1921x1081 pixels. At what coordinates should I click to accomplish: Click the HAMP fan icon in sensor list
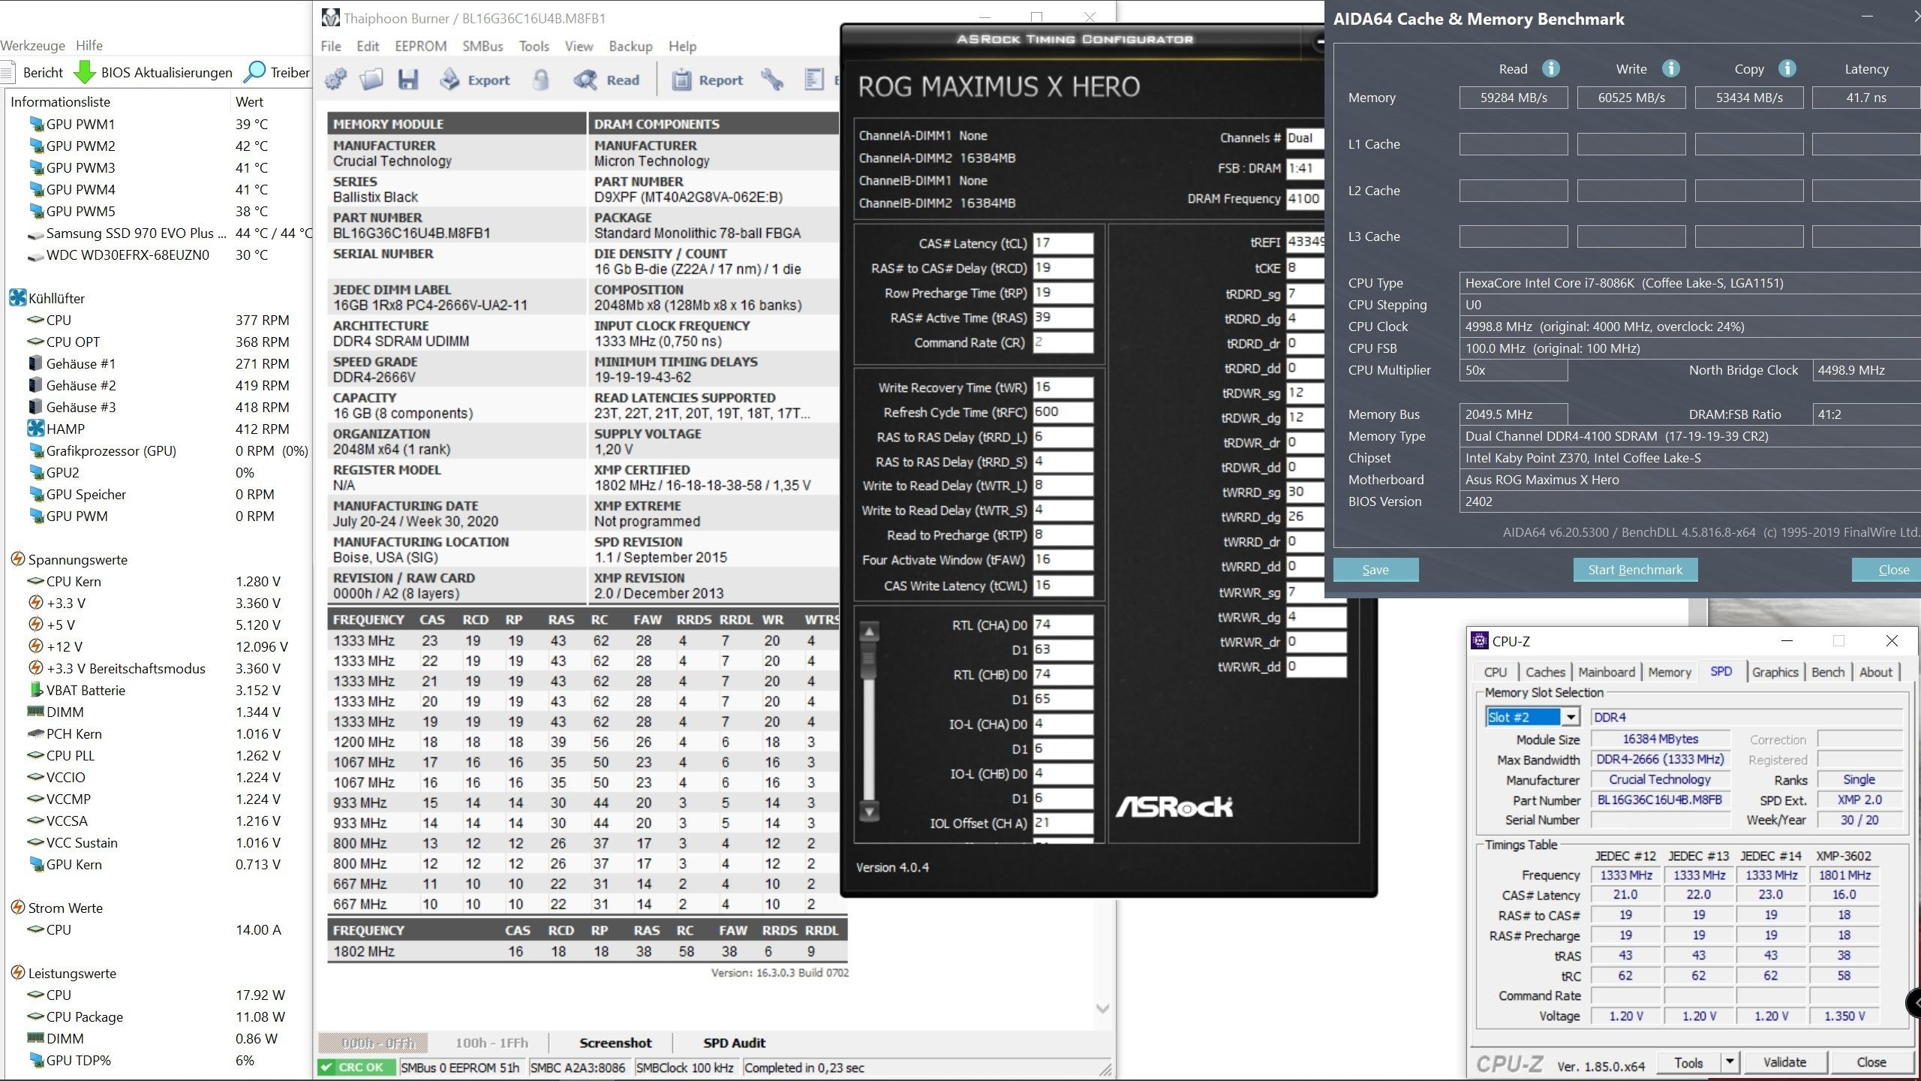point(35,429)
